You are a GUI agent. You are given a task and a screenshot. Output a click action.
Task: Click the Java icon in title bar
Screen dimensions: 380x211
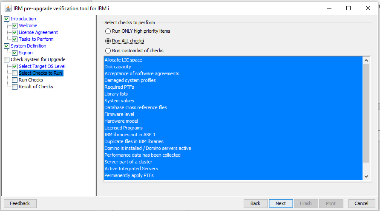(x=8, y=8)
